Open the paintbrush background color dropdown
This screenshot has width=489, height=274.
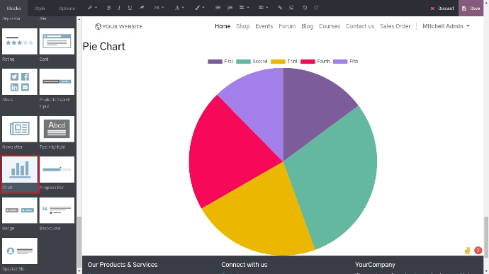point(199,8)
